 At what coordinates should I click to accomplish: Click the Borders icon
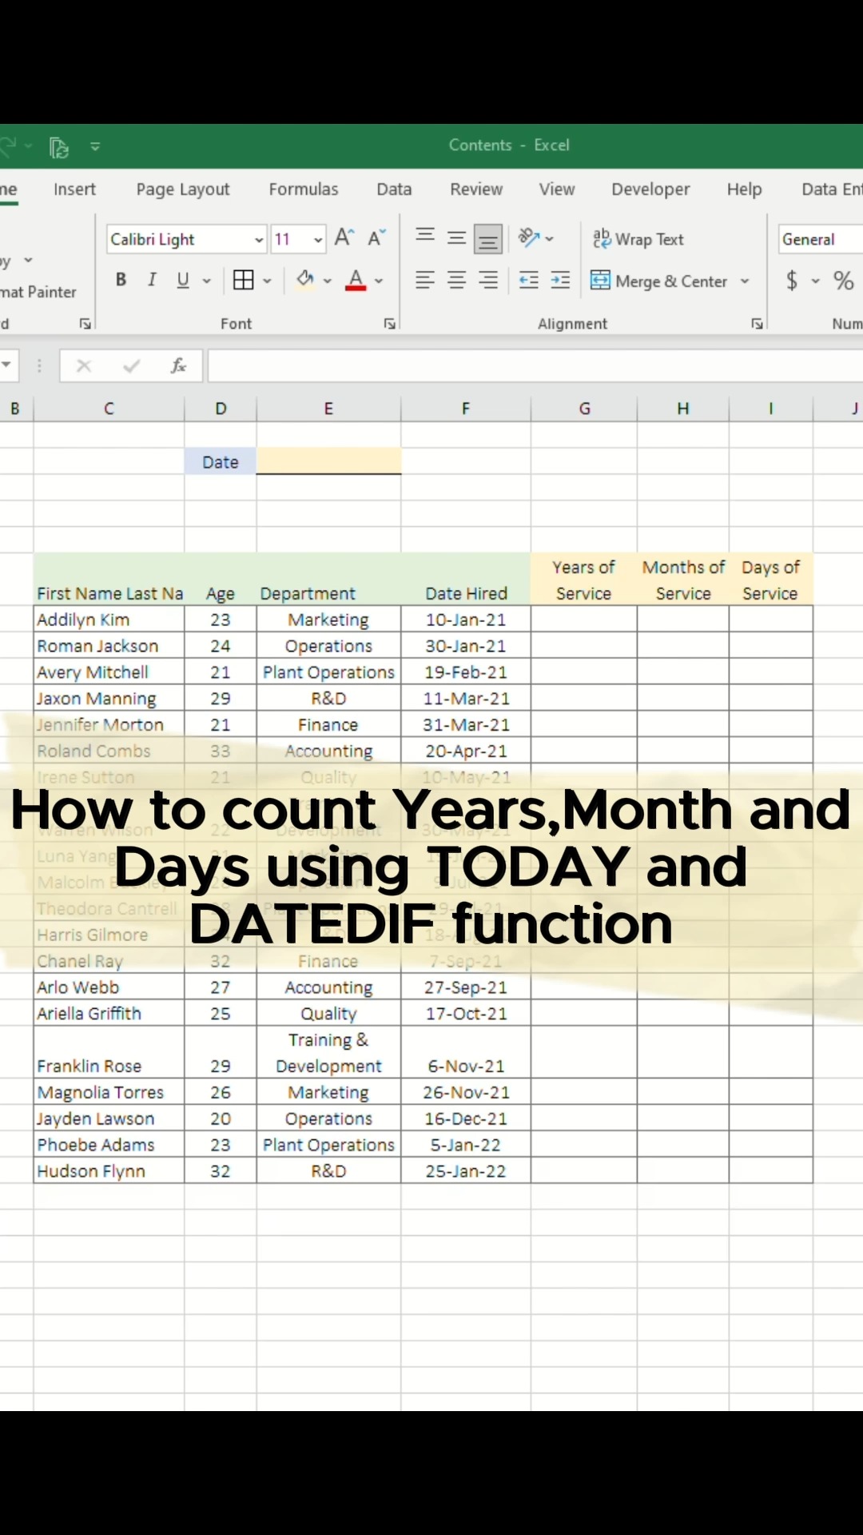pos(244,280)
